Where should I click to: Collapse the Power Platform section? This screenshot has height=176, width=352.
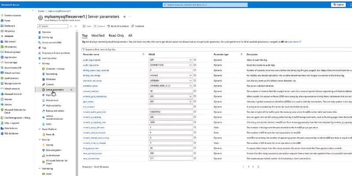coord(40,129)
